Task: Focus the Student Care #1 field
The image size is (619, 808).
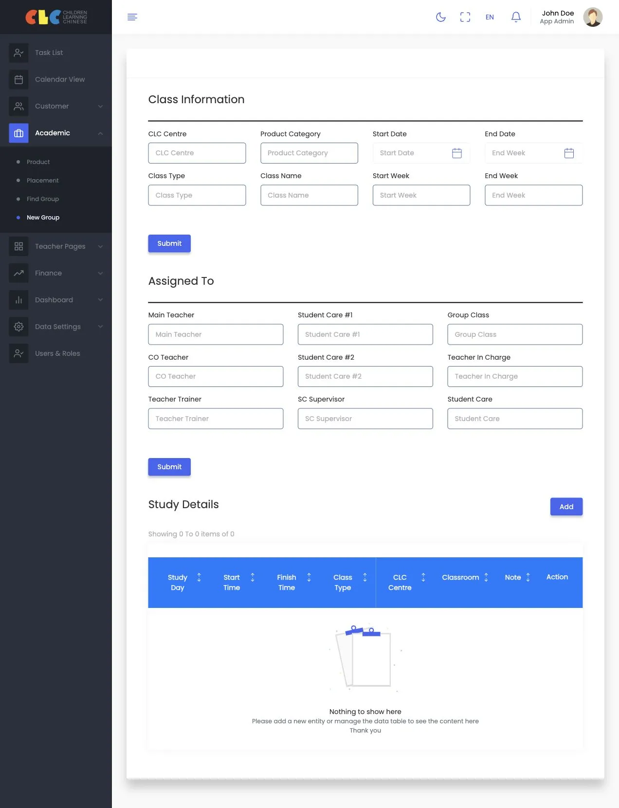Action: pos(365,334)
